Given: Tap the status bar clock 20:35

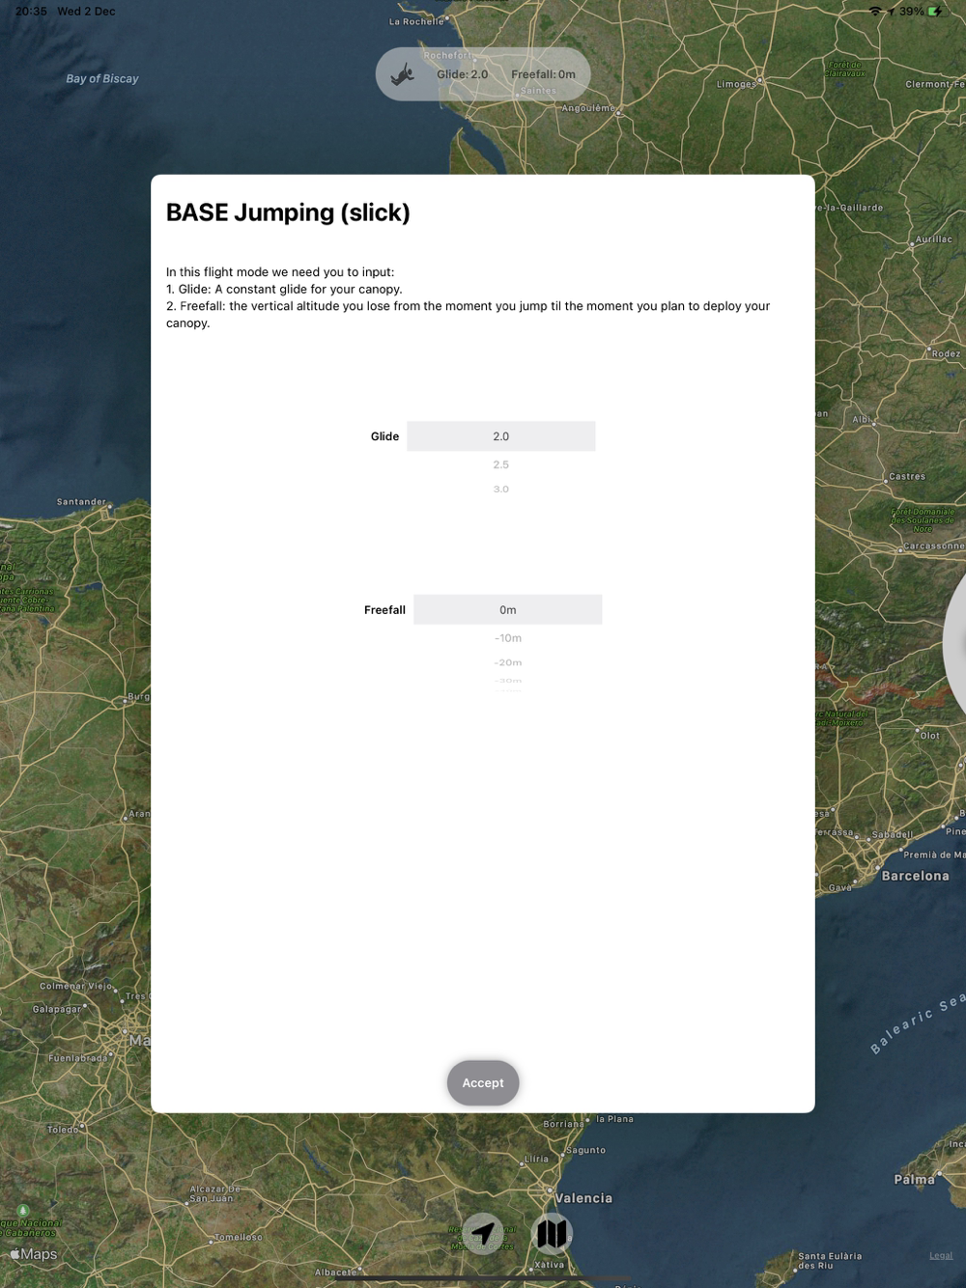Looking at the screenshot, I should (31, 12).
